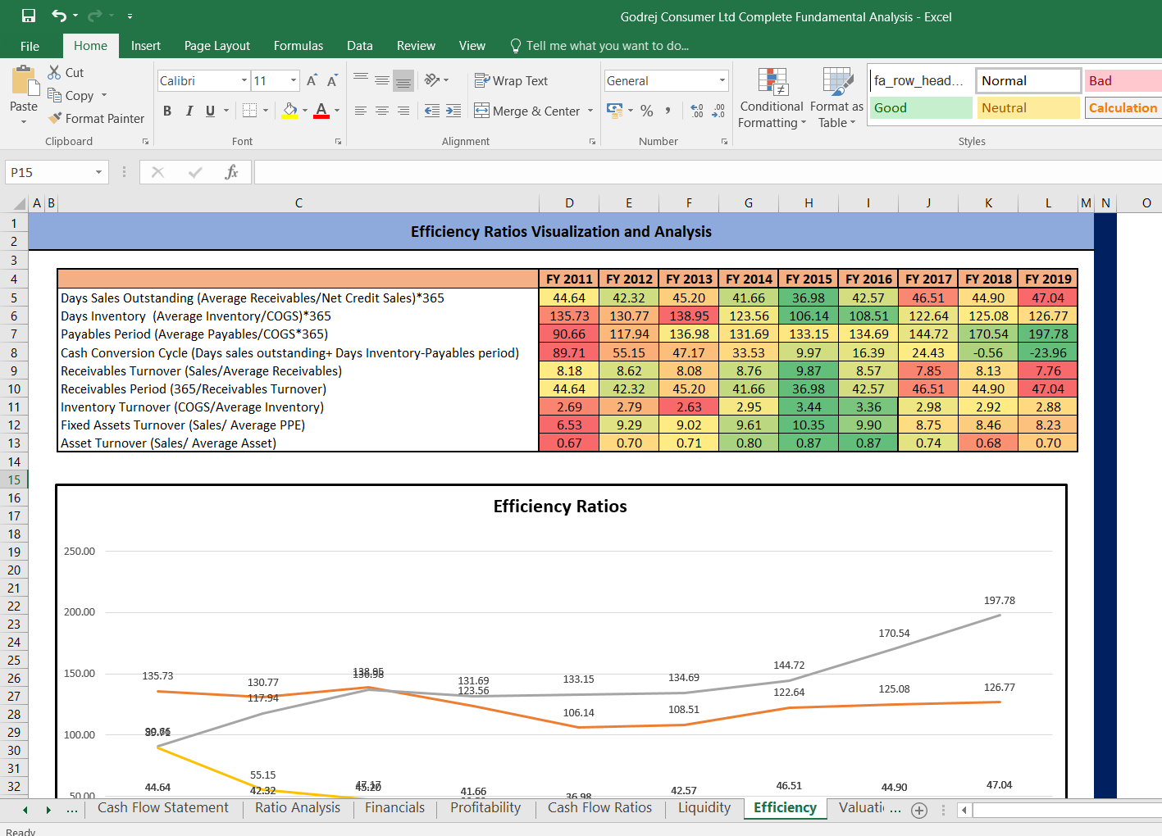This screenshot has height=836, width=1162.
Task: Apply Percent Style format
Action: pos(647,111)
